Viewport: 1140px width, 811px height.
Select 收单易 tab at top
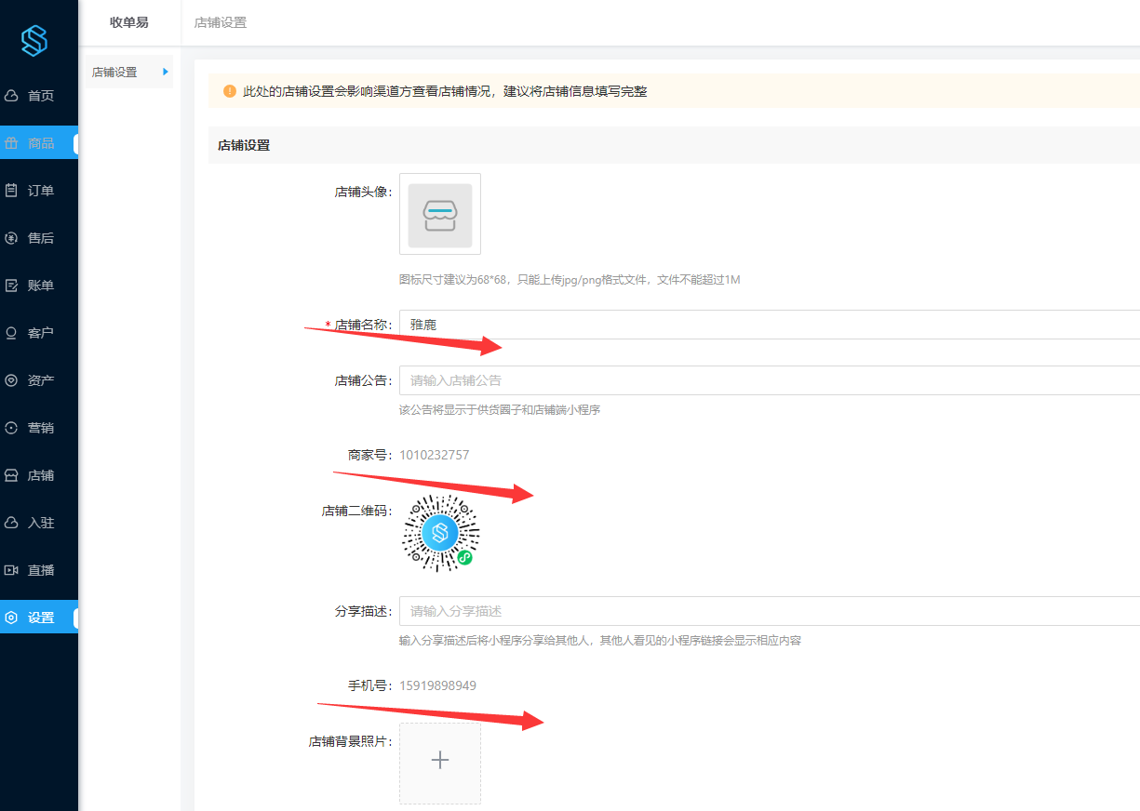pos(129,22)
